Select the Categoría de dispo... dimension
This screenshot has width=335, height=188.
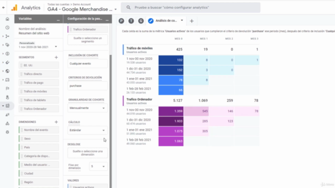[x=39, y=156]
